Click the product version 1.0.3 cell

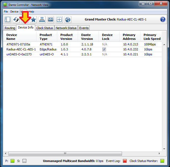click(x=64, y=49)
